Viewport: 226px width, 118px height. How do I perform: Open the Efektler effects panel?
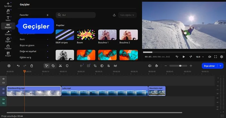(8, 33)
